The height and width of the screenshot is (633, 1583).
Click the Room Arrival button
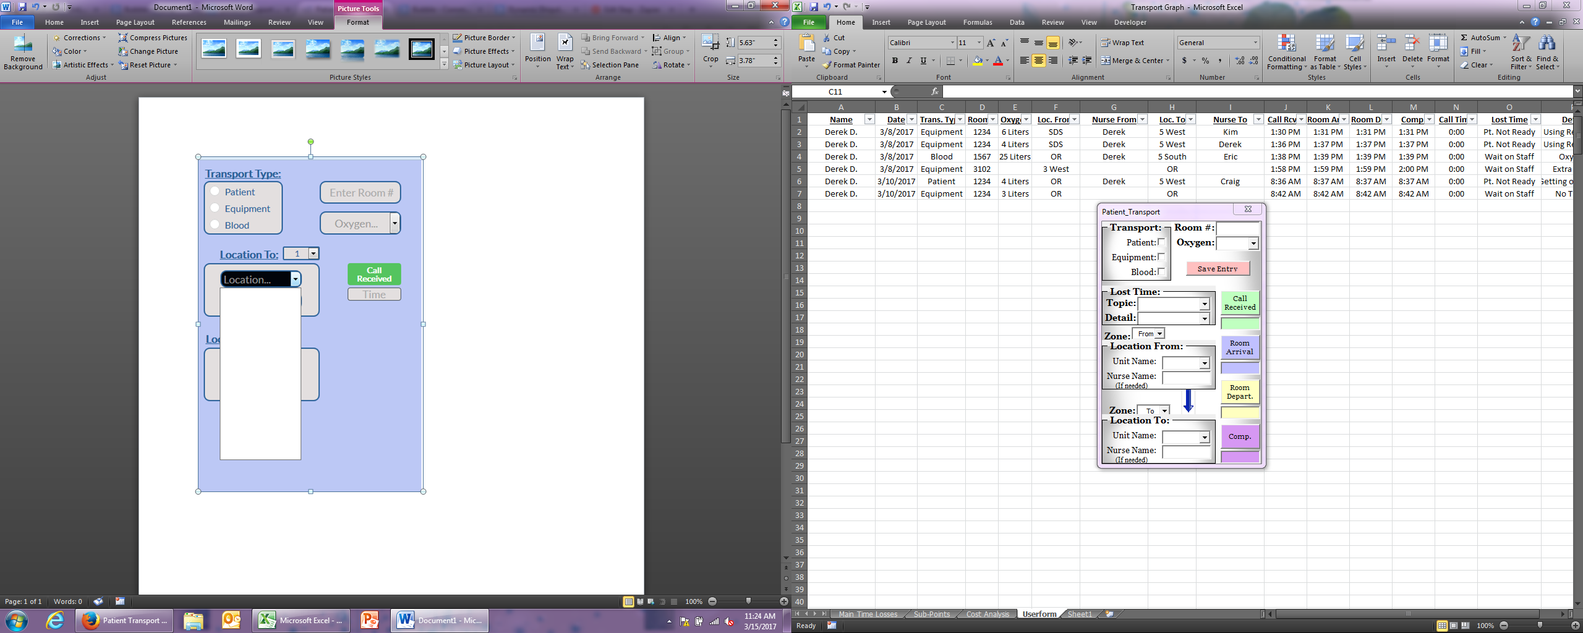(1240, 347)
